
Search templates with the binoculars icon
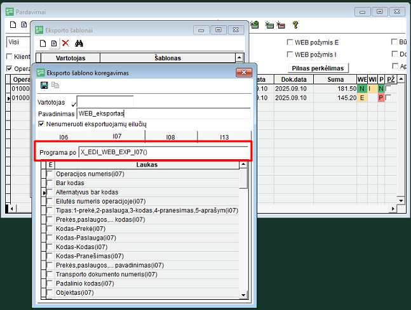(x=79, y=44)
